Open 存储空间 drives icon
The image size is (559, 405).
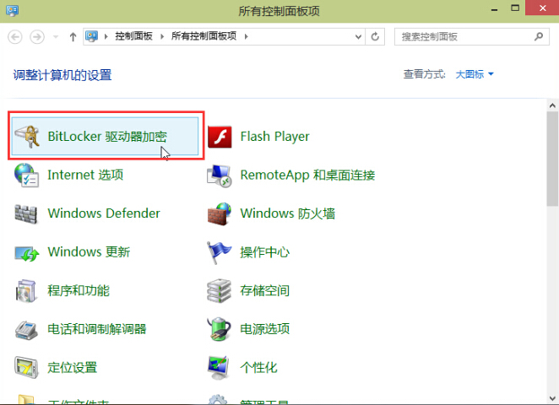click(x=220, y=291)
